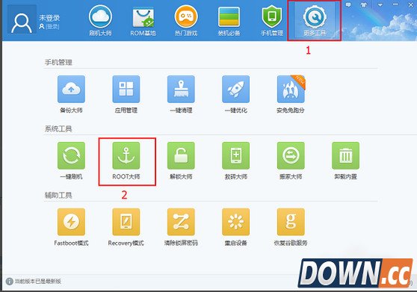Open 备份大师 backup tool
This screenshot has width=417, height=292.
[71, 89]
